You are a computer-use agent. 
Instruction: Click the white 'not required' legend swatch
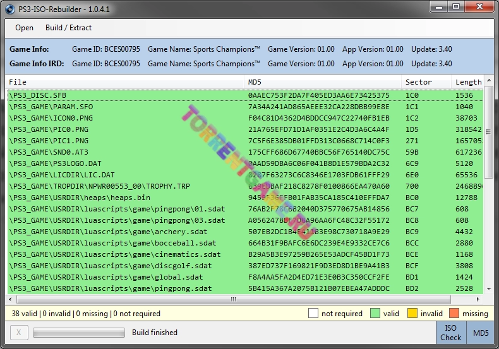[313, 314]
